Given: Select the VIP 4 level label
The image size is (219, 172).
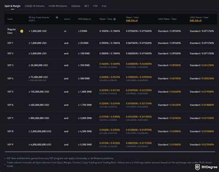Looking at the screenshot, I should (10, 78).
